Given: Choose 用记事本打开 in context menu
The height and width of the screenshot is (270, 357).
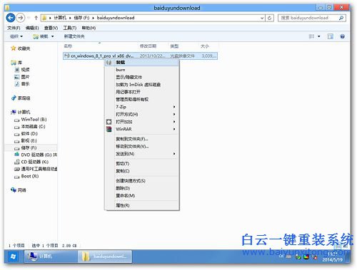Looking at the screenshot, I should click(x=142, y=92).
